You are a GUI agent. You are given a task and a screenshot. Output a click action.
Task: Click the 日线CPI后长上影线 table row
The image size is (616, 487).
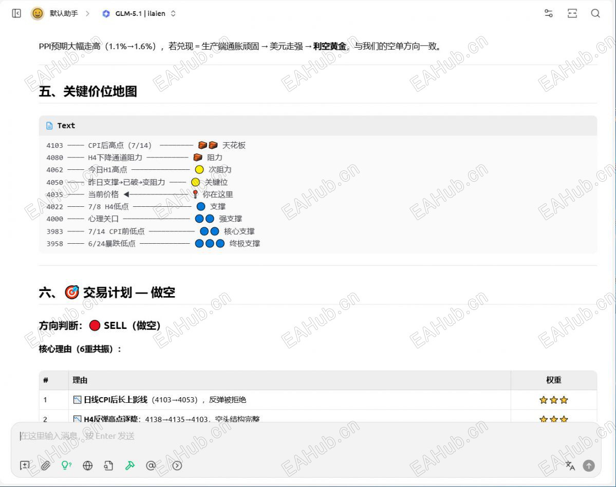click(318, 400)
